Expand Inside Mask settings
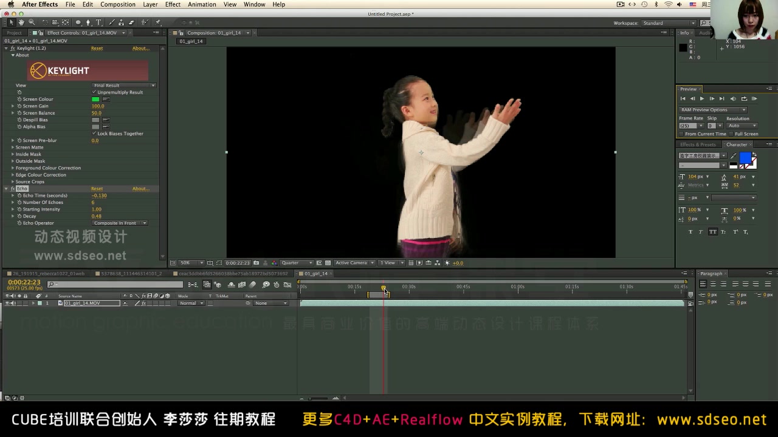The image size is (778, 437). tap(12, 154)
